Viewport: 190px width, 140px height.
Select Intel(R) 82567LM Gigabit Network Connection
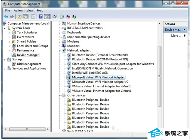coord(102,68)
